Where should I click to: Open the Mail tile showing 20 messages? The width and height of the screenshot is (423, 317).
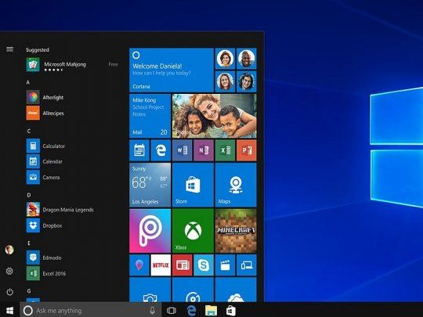tap(150, 116)
